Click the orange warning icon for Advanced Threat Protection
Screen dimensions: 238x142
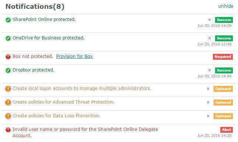tap(8, 103)
